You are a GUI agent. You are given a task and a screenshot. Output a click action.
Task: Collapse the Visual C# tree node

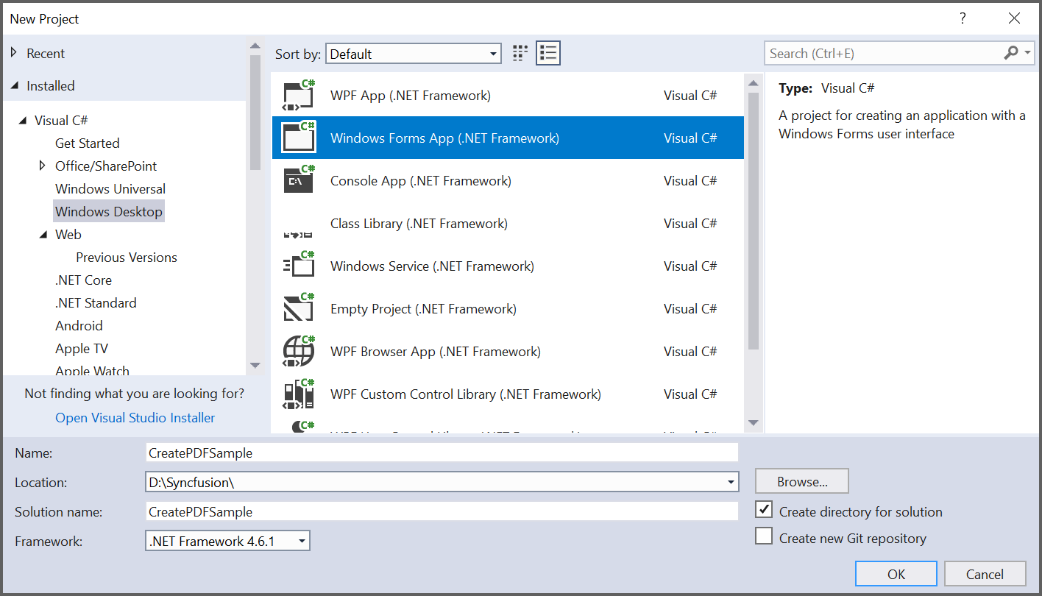(22, 120)
